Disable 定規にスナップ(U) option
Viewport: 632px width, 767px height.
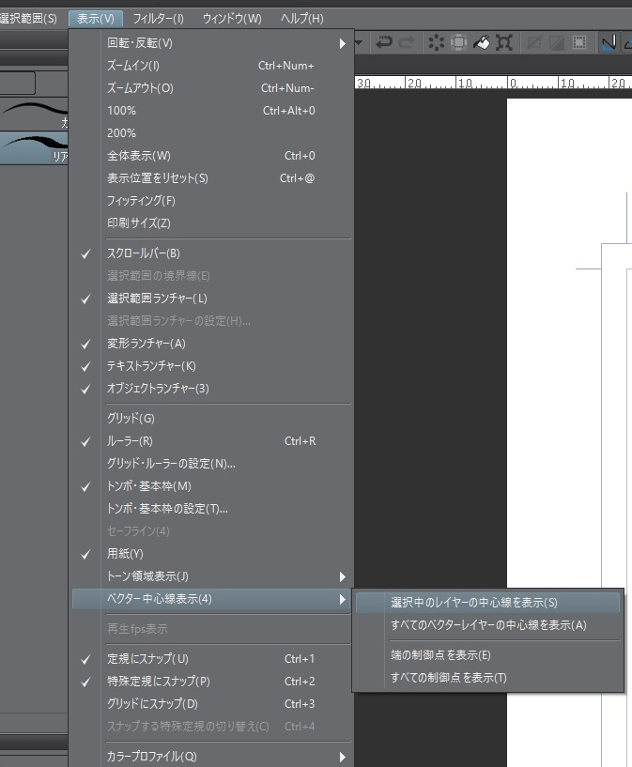pyautogui.click(x=211, y=659)
